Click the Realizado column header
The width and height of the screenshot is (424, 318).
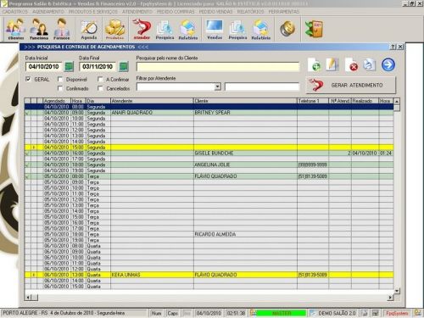coord(365,101)
